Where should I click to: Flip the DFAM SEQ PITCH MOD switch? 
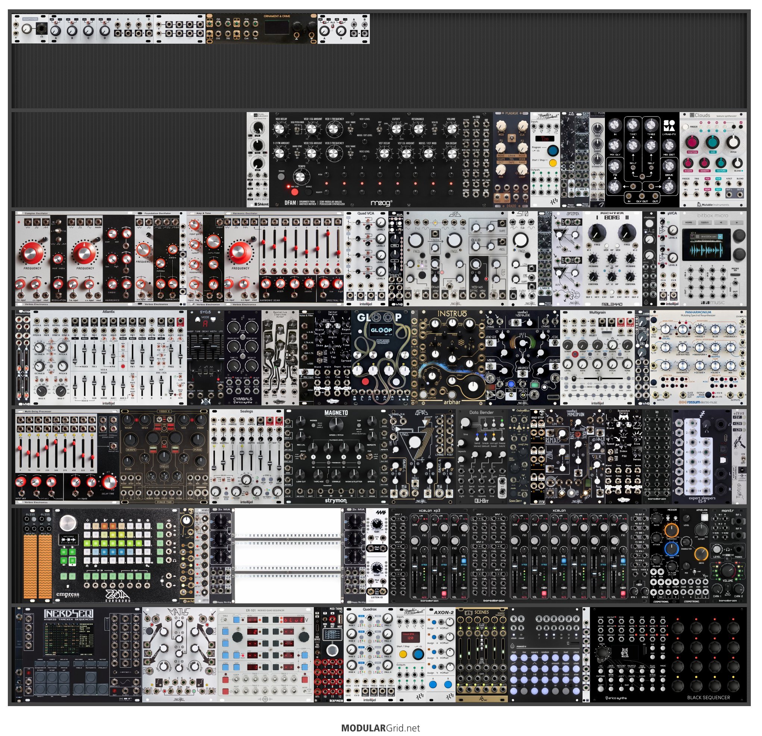[297, 129]
